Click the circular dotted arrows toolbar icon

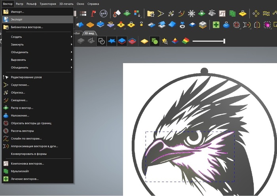[x=104, y=13]
